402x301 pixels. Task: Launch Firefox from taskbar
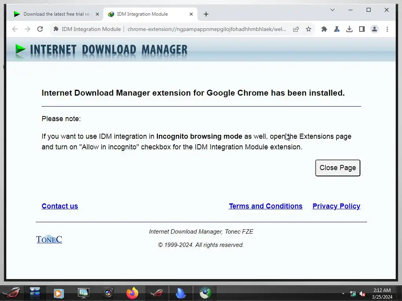pyautogui.click(x=132, y=293)
